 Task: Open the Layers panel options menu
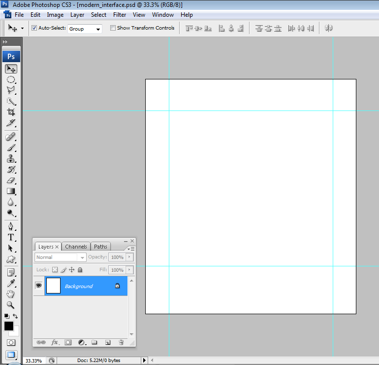click(x=131, y=249)
